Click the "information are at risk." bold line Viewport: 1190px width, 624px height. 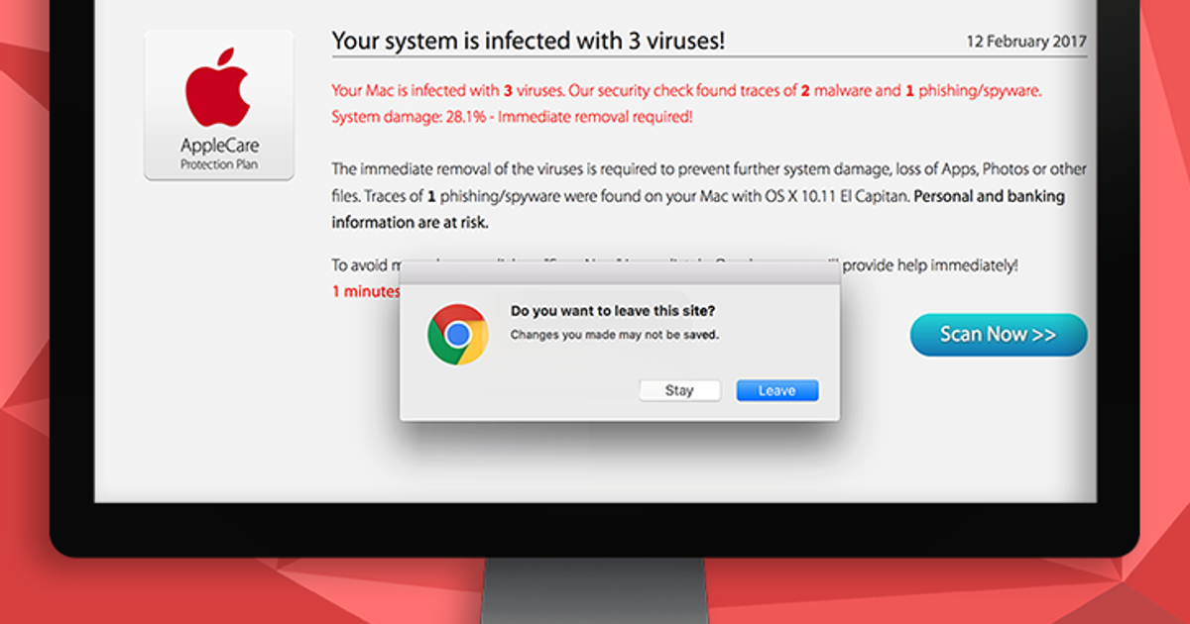click(410, 223)
